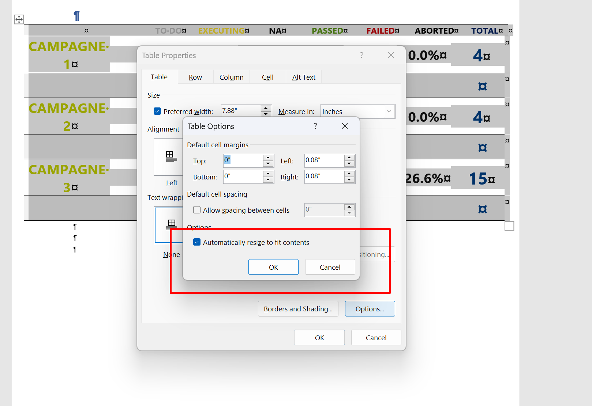Screen dimensions: 592x406
Task: Enable Allow spacing between cells
Action: [197, 210]
